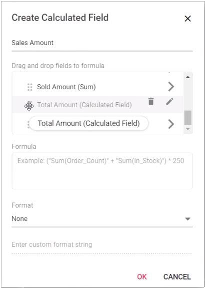Expand Sold Amount (Sum) aggregation options
The image size is (205, 288).
coord(171,87)
